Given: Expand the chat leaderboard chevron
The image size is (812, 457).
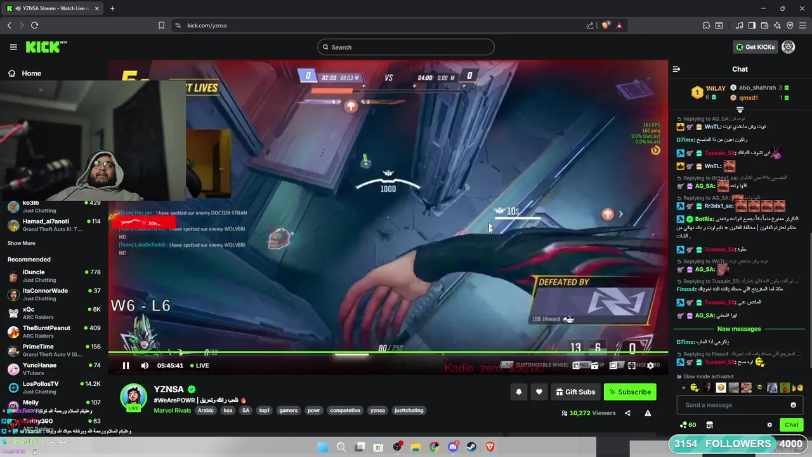Looking at the screenshot, I should pyautogui.click(x=740, y=110).
